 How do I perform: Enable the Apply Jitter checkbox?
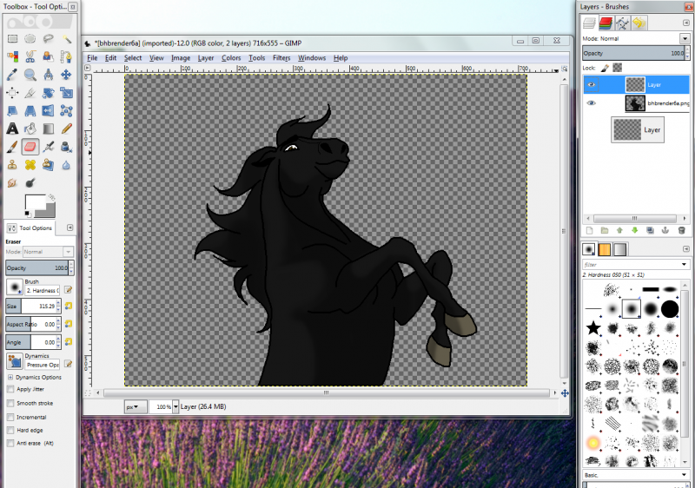pos(10,389)
